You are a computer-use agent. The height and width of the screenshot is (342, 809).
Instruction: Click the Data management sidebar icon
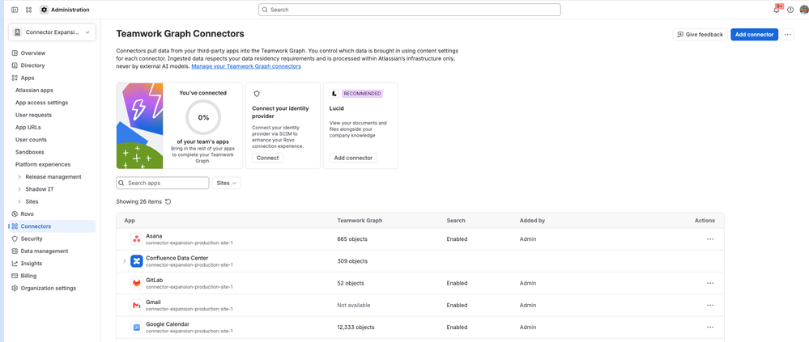pyautogui.click(x=15, y=251)
